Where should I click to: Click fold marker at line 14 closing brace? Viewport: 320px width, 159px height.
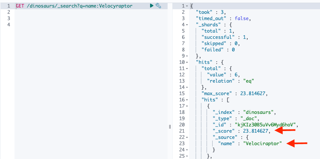click(187, 87)
